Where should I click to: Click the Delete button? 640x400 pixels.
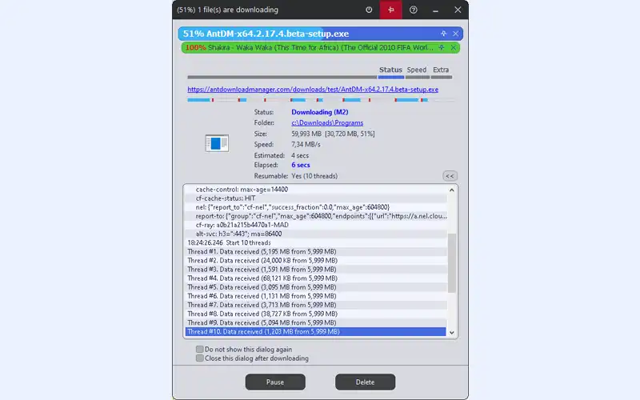(365, 382)
